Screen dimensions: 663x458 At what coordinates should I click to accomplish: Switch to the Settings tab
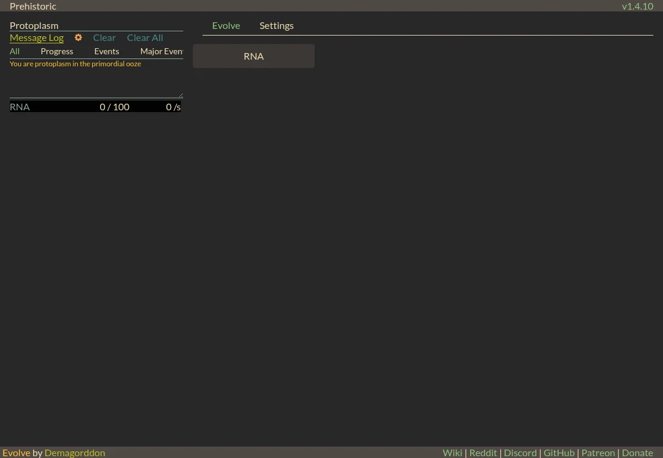coord(277,25)
